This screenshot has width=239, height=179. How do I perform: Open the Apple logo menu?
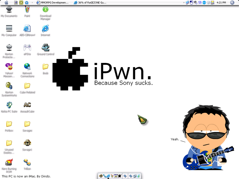(7, 2)
